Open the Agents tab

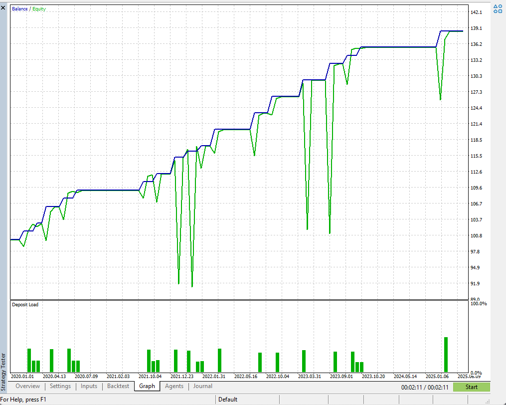coord(174,386)
